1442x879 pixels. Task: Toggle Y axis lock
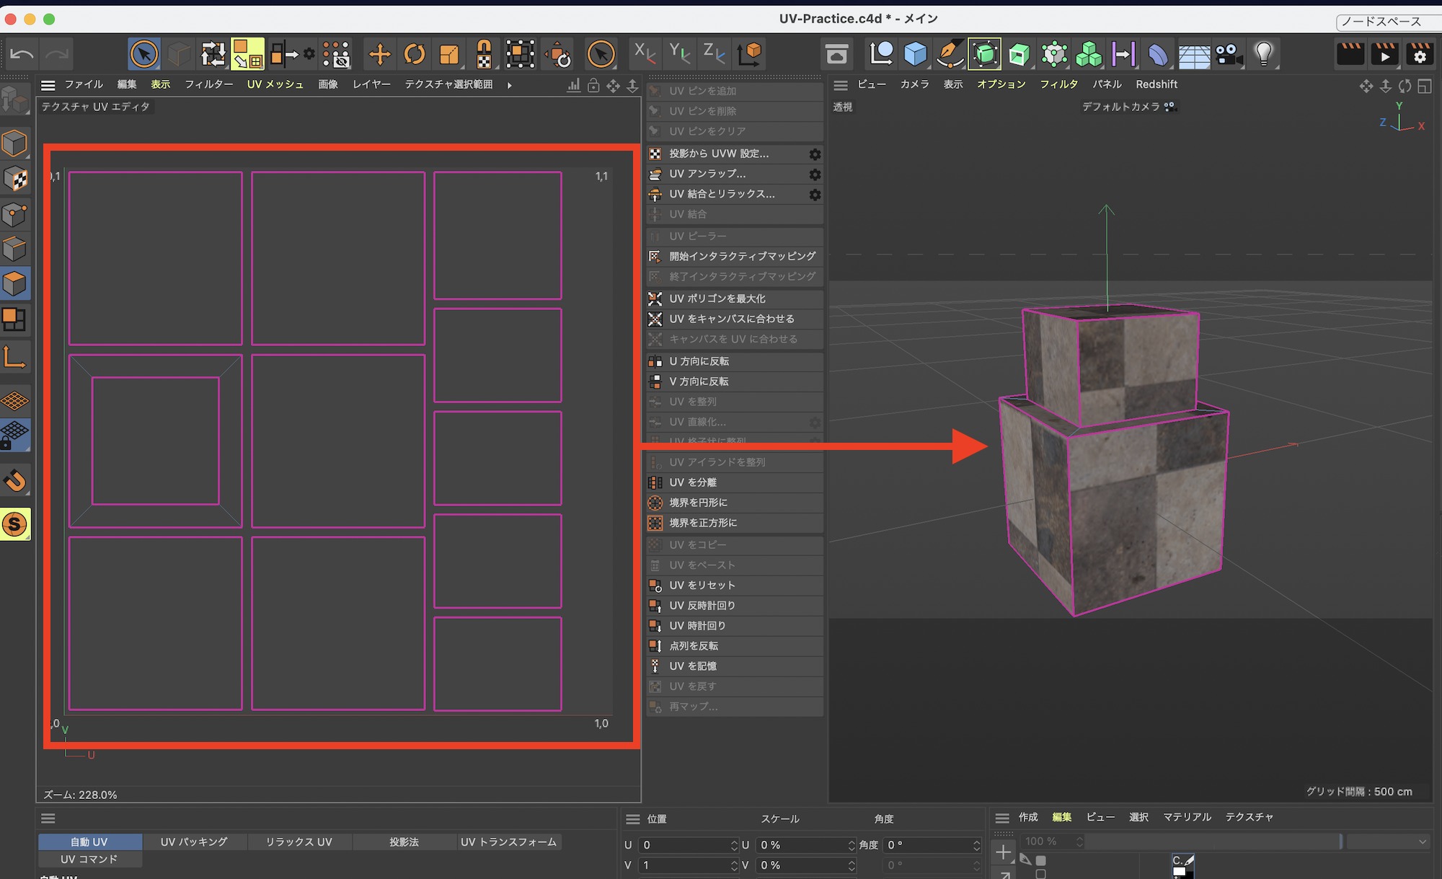[x=679, y=53]
